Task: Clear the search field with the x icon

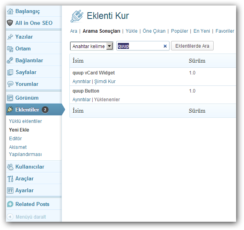Action: coord(165,46)
